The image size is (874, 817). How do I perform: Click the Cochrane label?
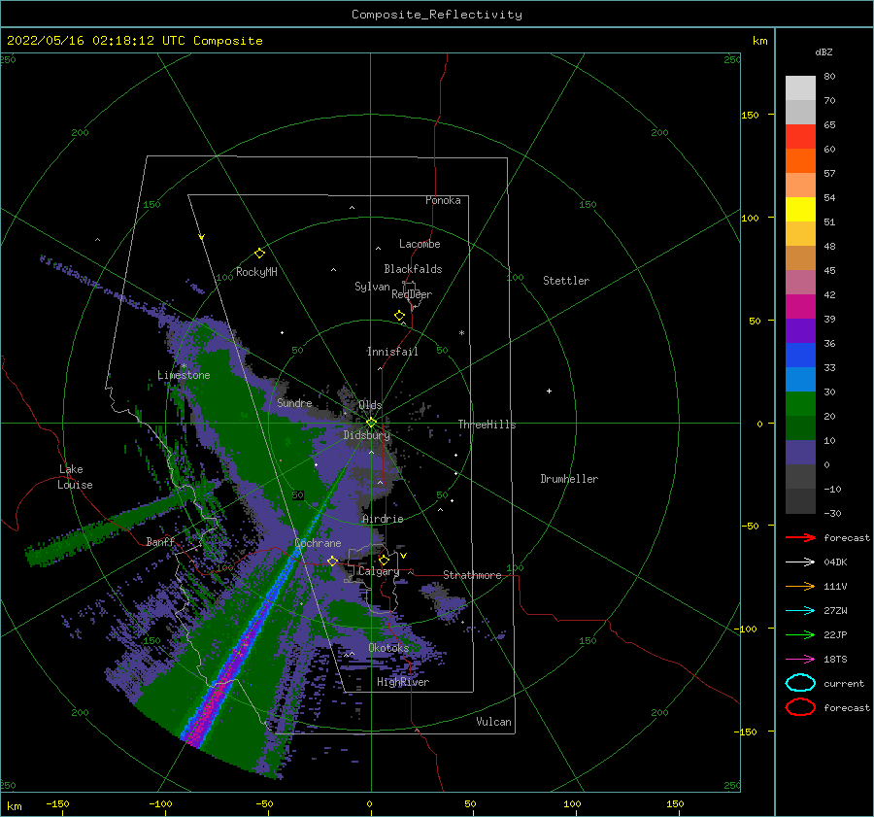(x=318, y=543)
